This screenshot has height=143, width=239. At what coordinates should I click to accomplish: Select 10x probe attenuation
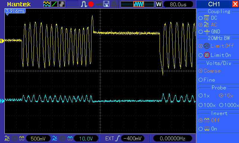pyautogui.click(x=221, y=96)
